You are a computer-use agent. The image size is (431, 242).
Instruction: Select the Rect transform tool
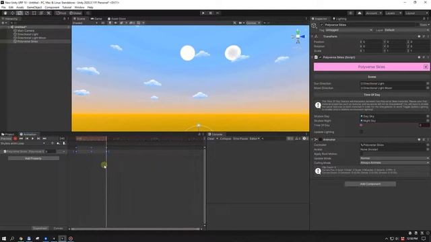coord(34,13)
